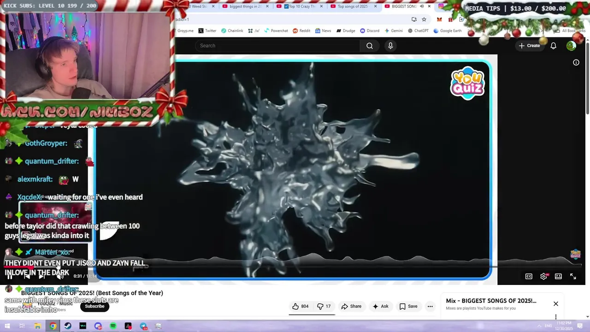
Task: Open the Groyp.me bookmark
Action: pos(185,31)
